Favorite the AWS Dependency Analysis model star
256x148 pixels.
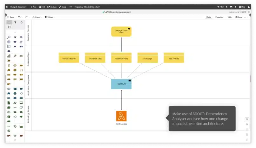coord(130,12)
